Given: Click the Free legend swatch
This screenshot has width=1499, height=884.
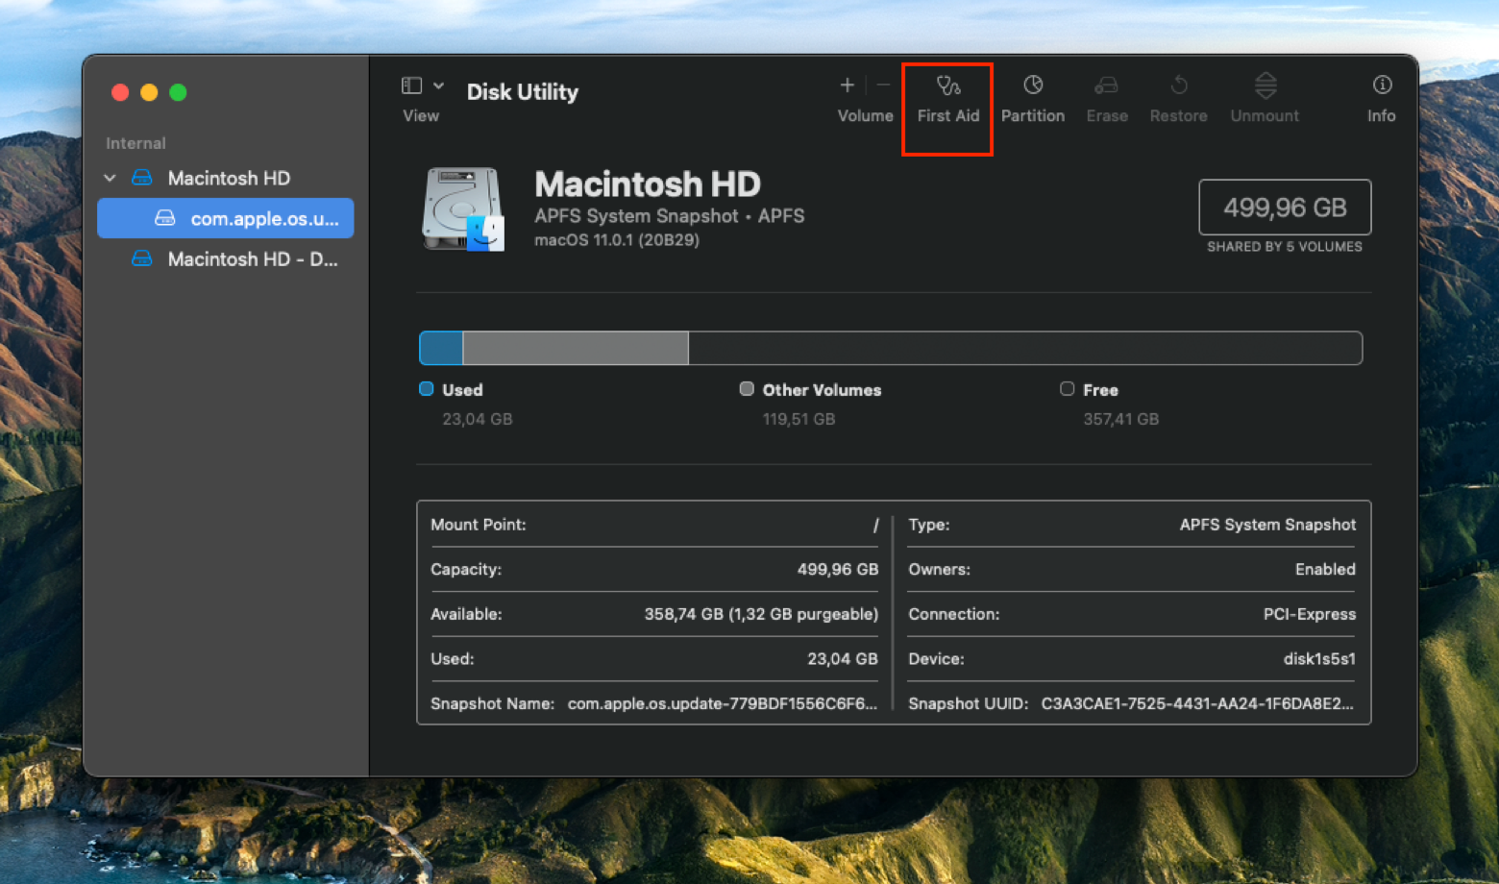Looking at the screenshot, I should [x=1067, y=389].
